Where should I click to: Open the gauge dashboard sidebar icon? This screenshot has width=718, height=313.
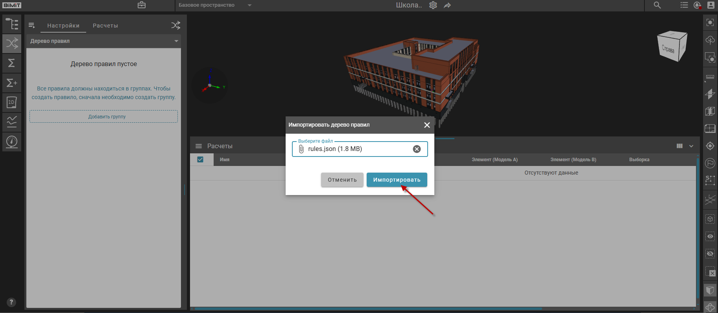tap(12, 141)
